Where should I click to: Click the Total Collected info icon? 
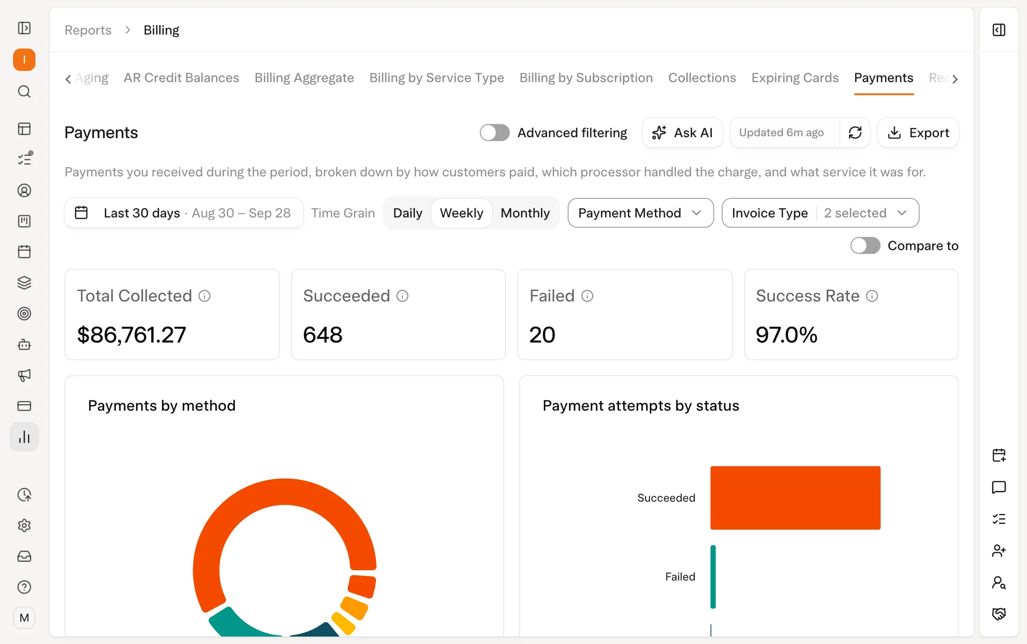click(x=204, y=296)
